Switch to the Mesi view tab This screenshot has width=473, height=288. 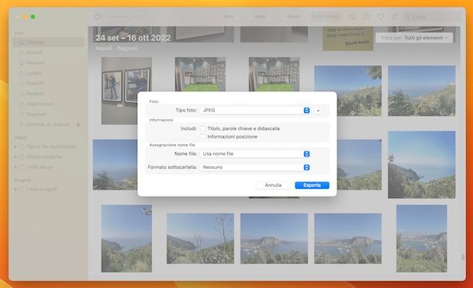click(260, 16)
